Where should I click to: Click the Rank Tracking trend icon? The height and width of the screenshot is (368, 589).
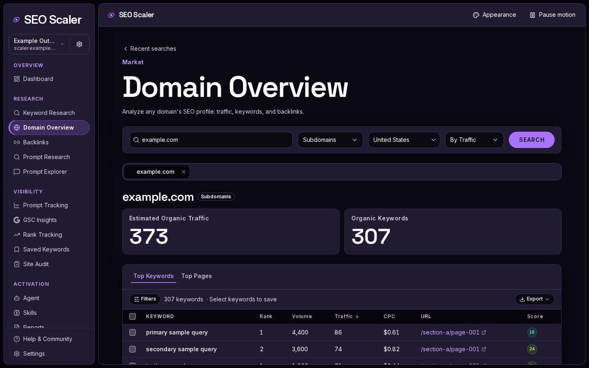(17, 235)
